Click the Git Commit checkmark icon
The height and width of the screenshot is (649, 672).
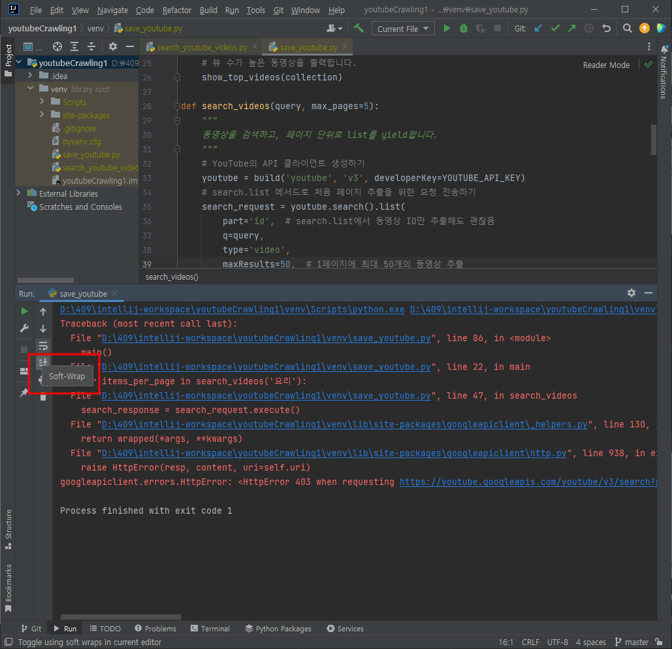point(555,28)
